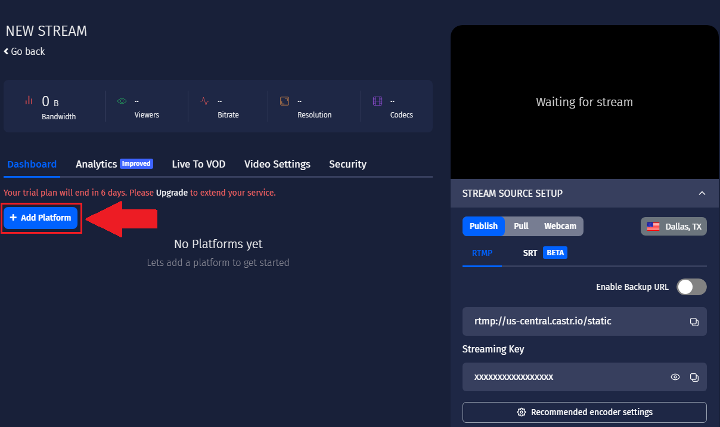Click the NEW STREAM title
The height and width of the screenshot is (427, 720).
coord(46,31)
